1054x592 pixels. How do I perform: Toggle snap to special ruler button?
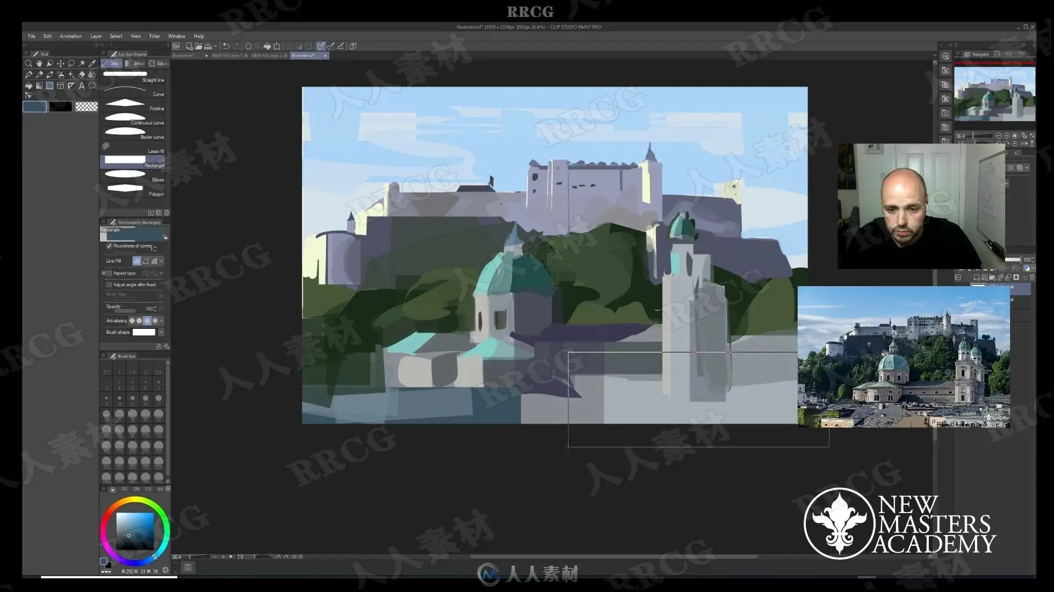(331, 46)
